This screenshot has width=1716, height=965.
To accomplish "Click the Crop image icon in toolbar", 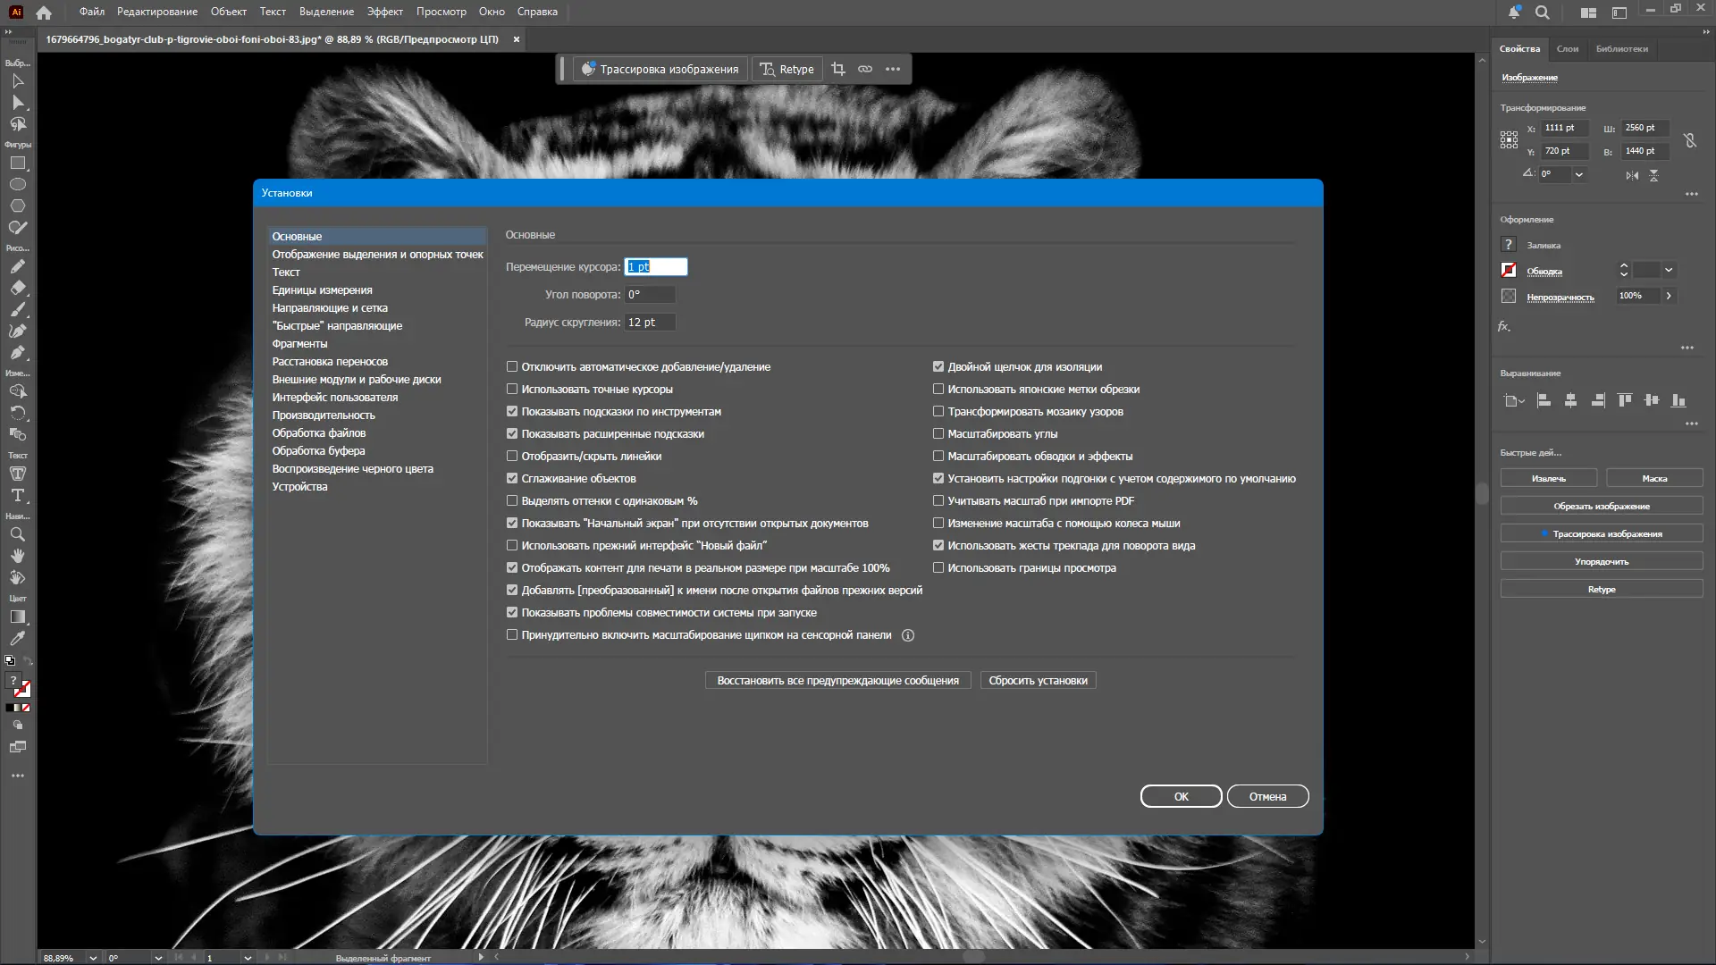I will 837,69.
